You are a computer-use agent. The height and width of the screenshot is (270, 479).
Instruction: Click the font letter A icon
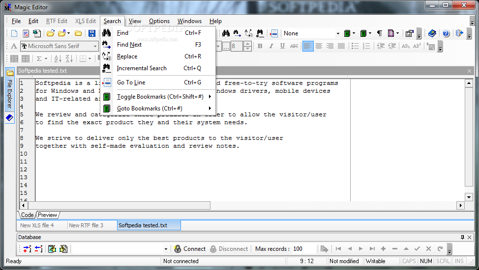pos(14,46)
